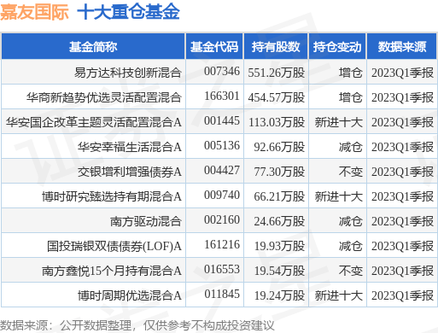Select fund code 005136
The width and height of the screenshot is (438, 333).
coord(222,145)
